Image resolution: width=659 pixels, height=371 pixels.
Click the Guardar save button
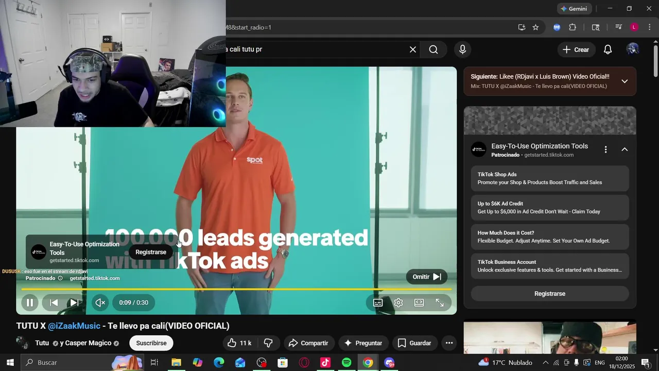(414, 343)
